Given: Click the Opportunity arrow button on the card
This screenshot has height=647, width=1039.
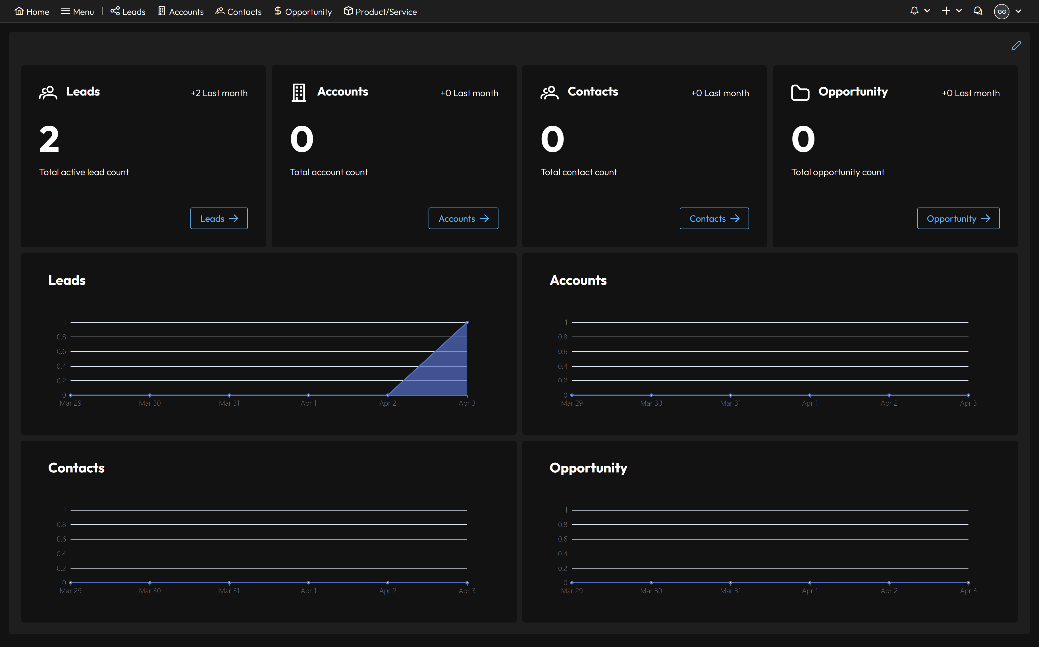Looking at the screenshot, I should coord(958,218).
